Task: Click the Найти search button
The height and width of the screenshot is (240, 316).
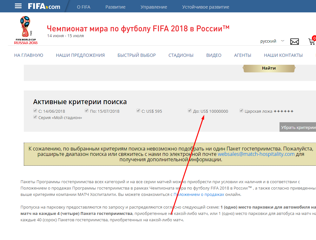Action: pos(269,68)
